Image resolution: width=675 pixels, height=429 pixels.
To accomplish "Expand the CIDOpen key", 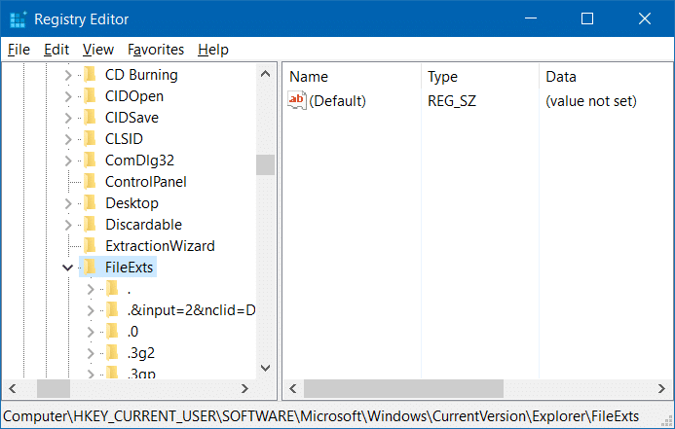I will click(x=68, y=96).
